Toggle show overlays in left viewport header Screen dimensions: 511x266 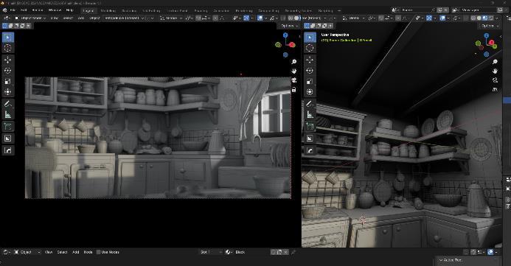[x=260, y=18]
